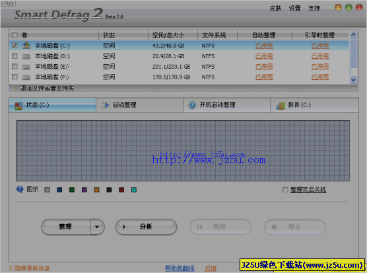The image size is (367, 273).
Task: Click the stop square icon on 停止 button
Action: click(274, 227)
